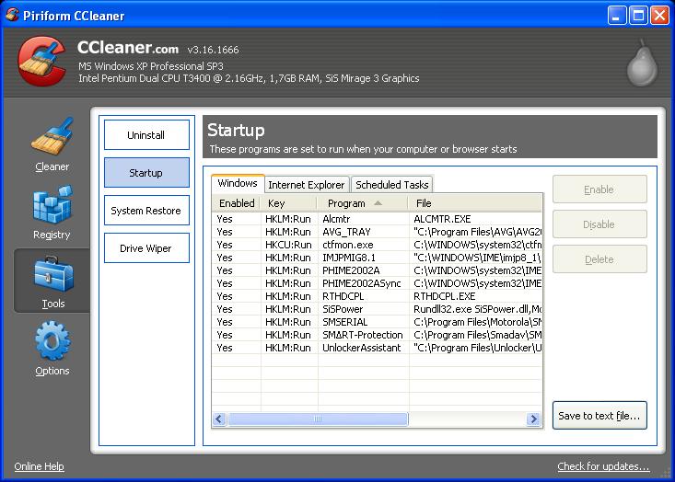Click the Piriform pear icon
Screen dimensions: 675x482
click(x=642, y=63)
